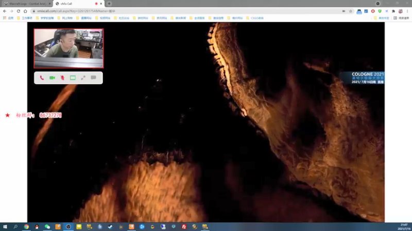This screenshot has width=412, height=231.
Task: Open the Windows Start menu
Action: [x=5, y=226]
